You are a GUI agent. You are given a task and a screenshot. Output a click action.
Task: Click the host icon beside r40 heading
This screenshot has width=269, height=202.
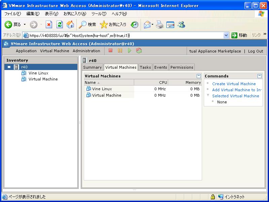click(84, 60)
